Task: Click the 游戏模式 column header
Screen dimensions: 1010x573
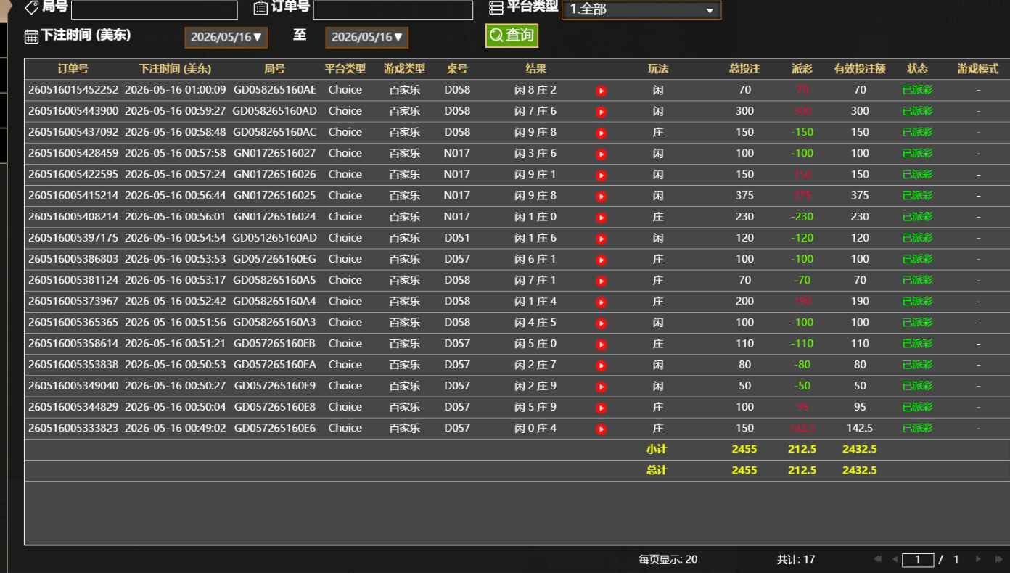Action: click(978, 69)
